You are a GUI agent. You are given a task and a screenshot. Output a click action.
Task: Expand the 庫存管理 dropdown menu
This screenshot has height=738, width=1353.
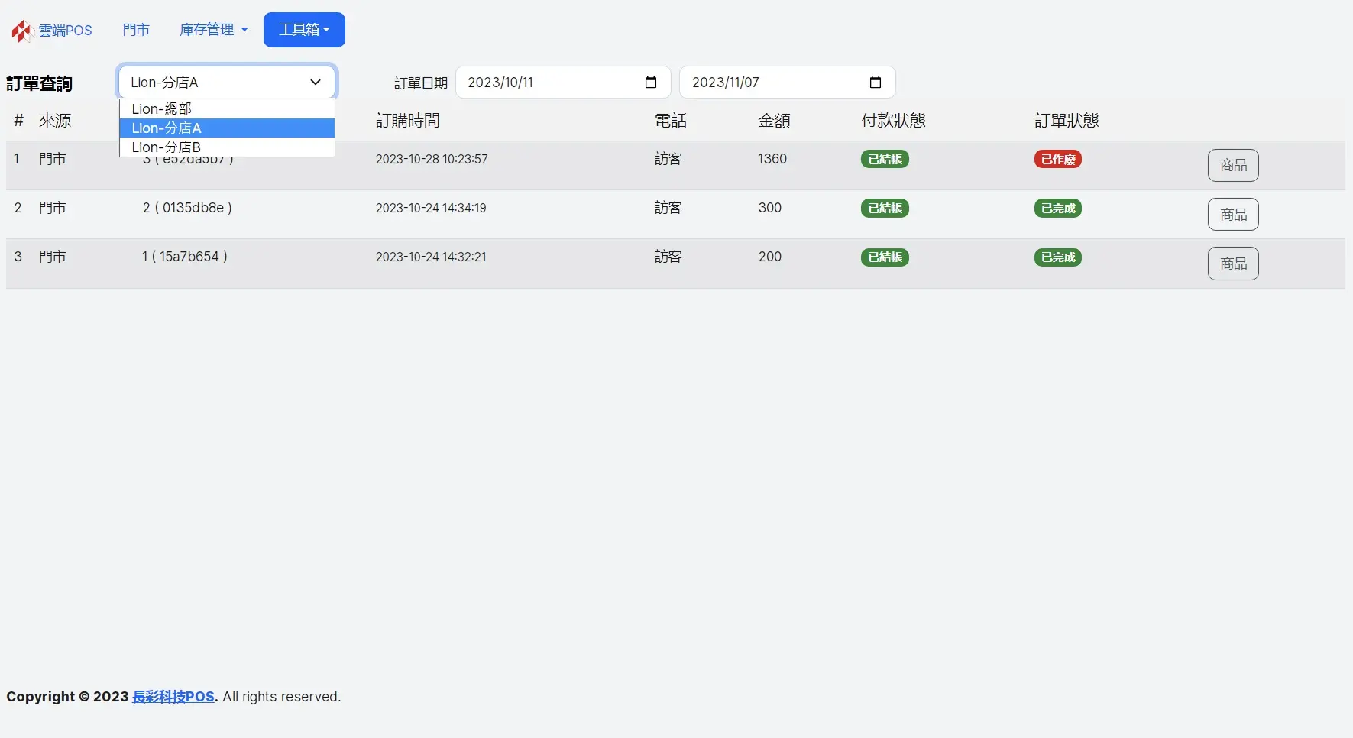(213, 30)
